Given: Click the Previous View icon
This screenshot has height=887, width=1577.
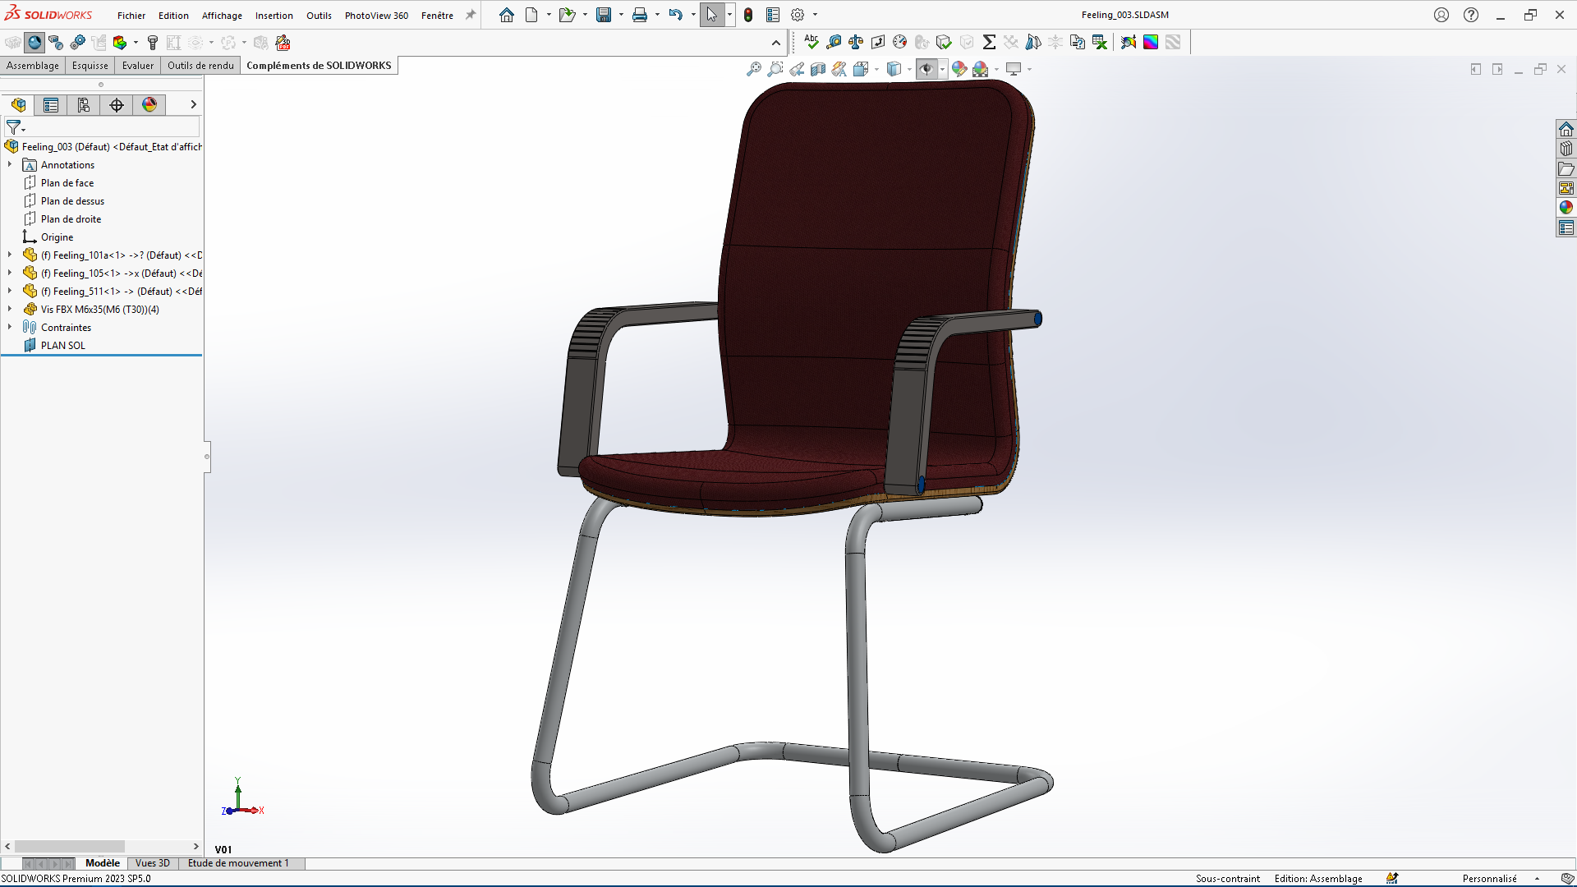Looking at the screenshot, I should (x=797, y=69).
